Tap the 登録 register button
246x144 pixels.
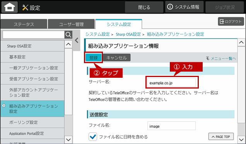94,58
